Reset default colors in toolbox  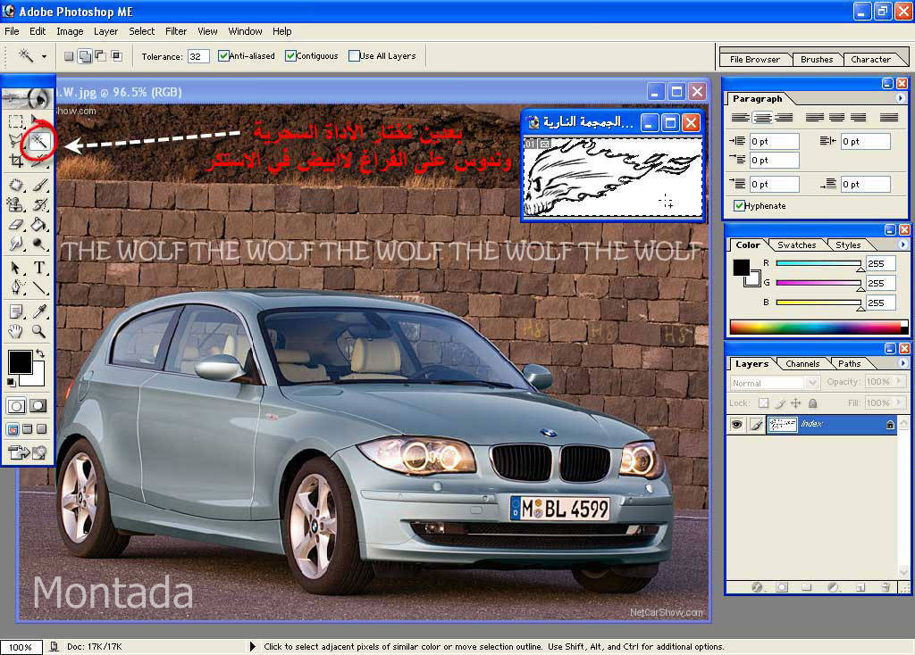click(11, 382)
